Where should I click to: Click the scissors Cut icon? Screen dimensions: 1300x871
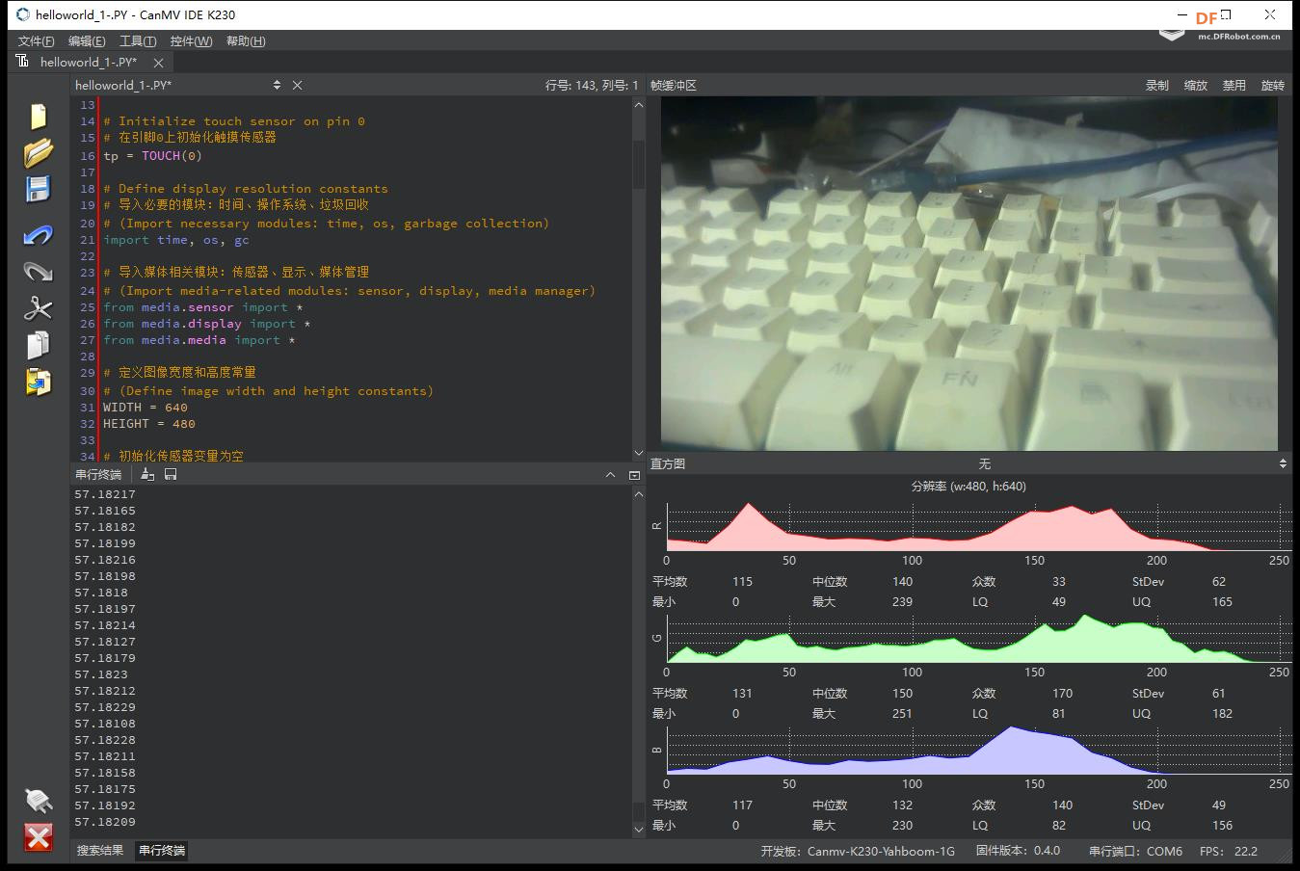(38, 308)
